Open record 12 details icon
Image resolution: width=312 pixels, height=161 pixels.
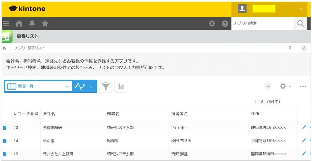pyautogui.click(x=5, y=154)
